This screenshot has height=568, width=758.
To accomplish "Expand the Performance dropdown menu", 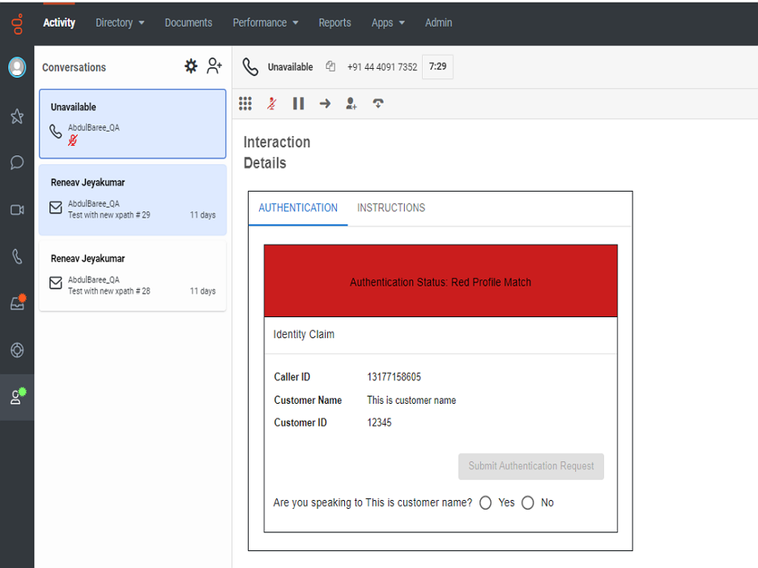I will click(x=266, y=23).
